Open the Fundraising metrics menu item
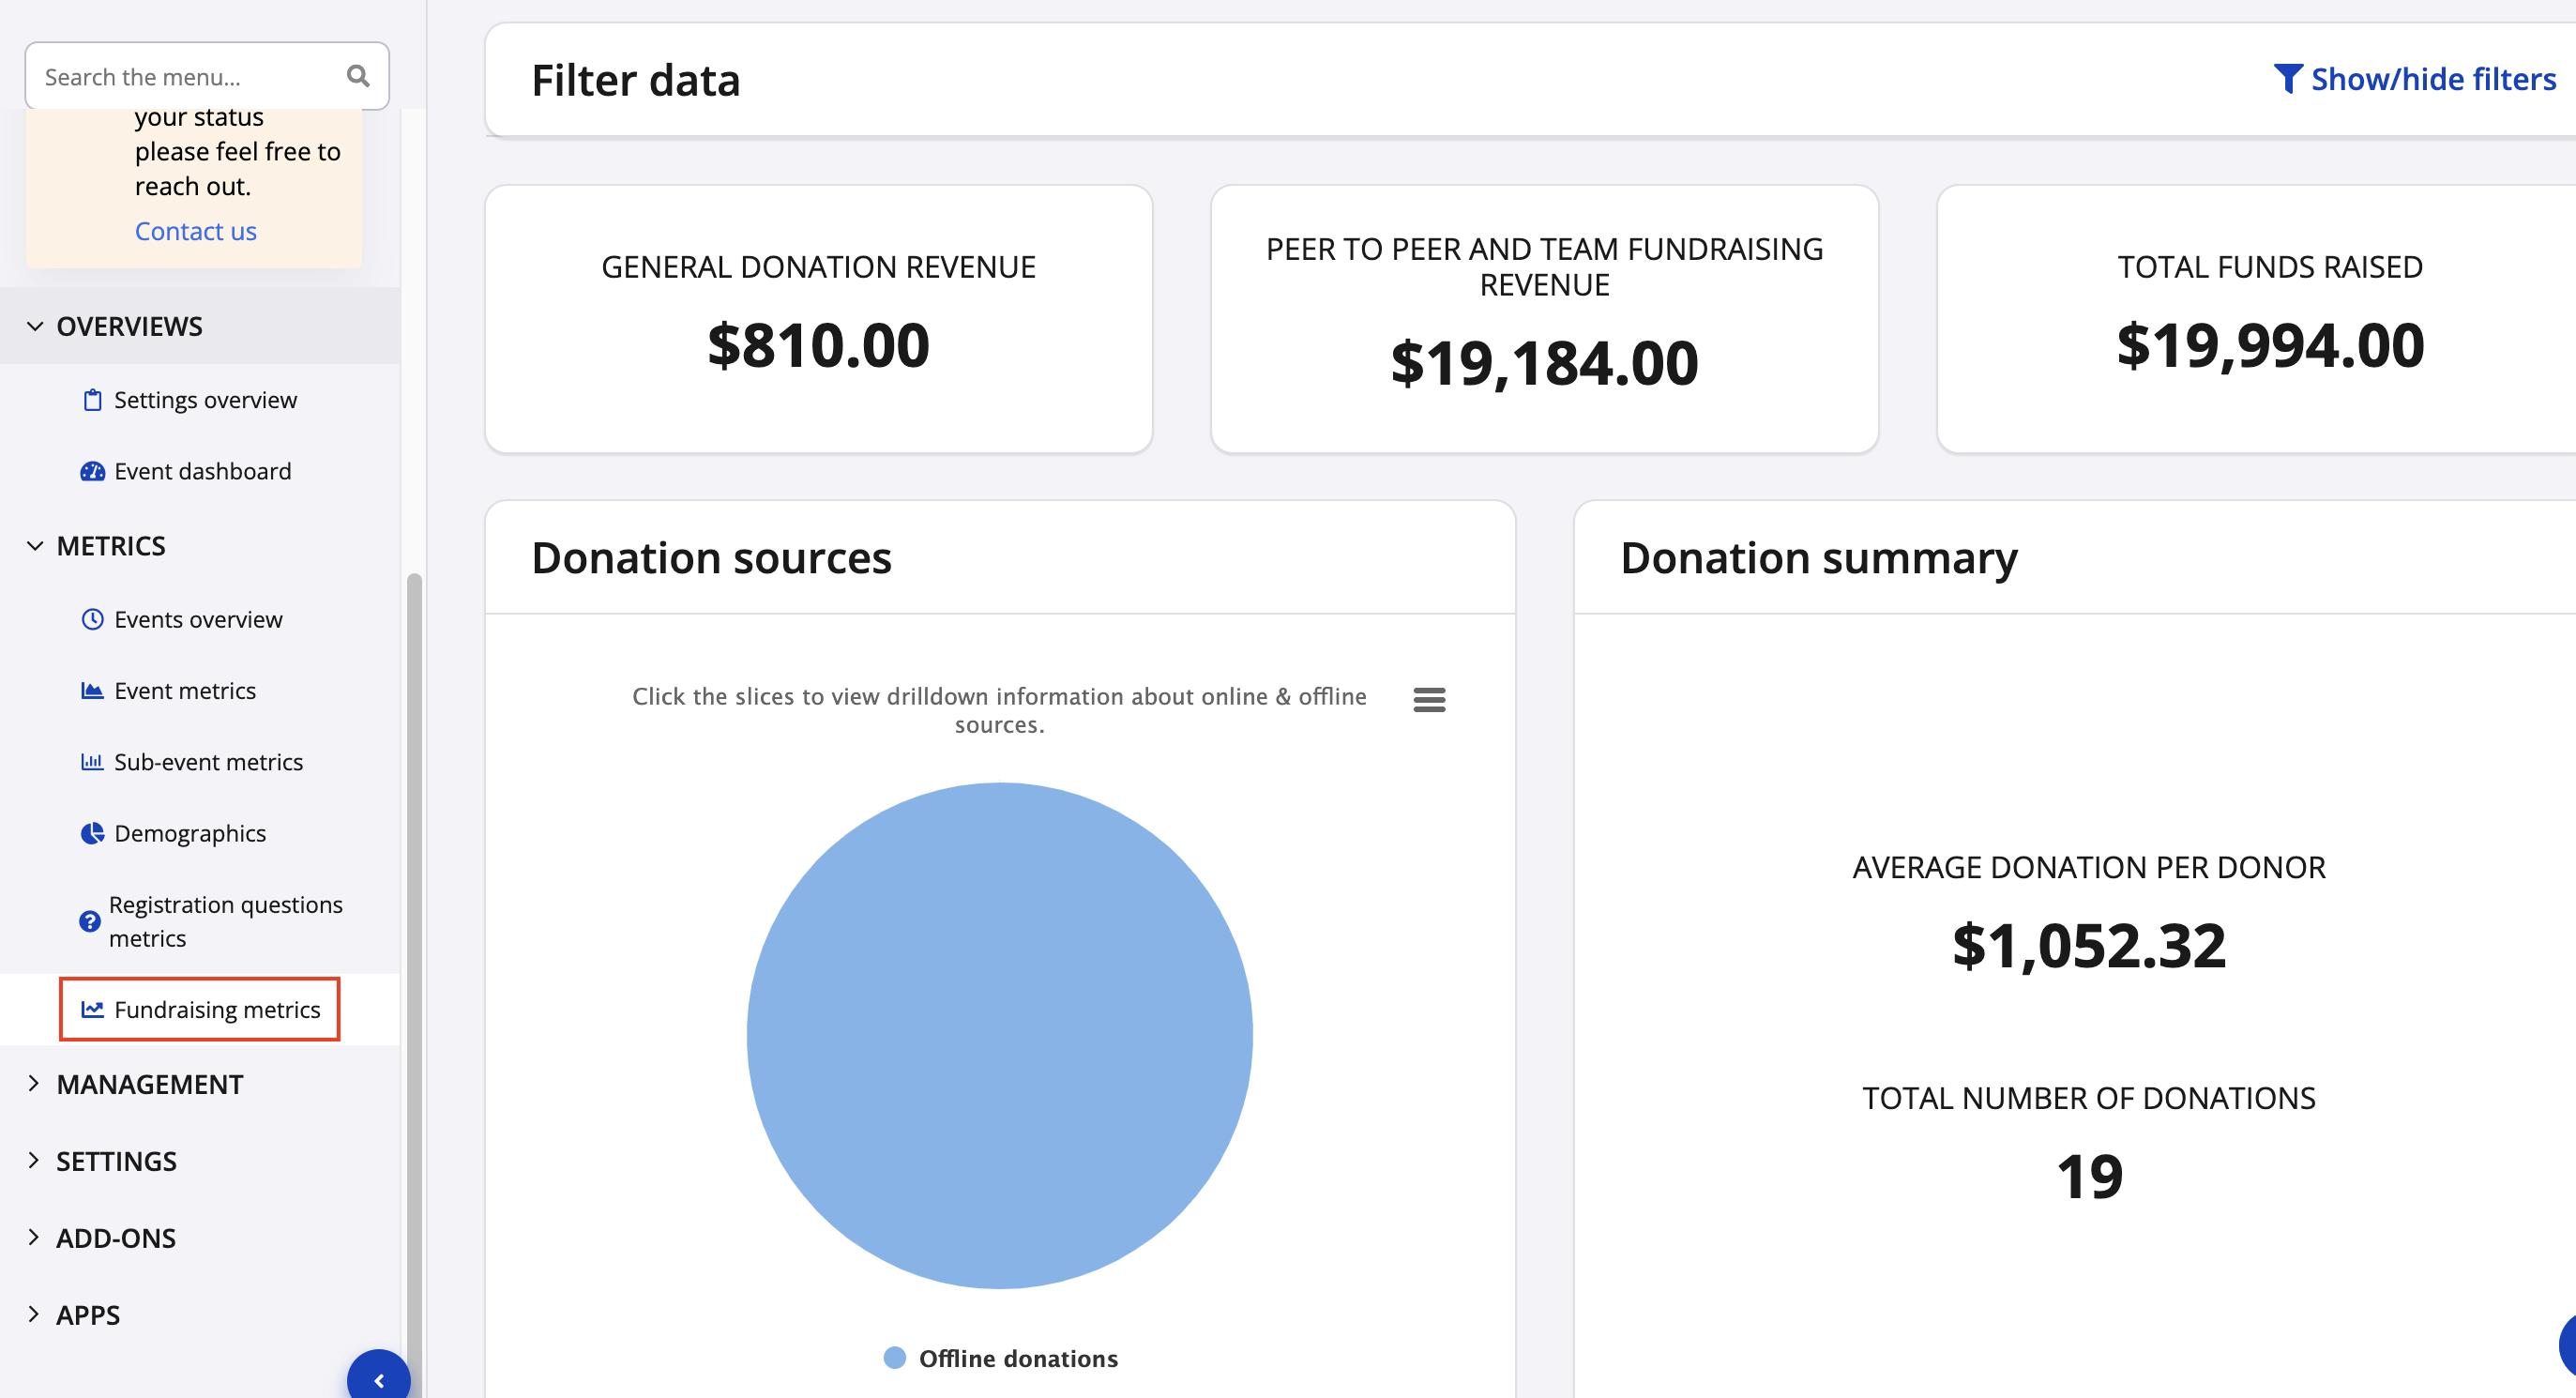2576x1398 pixels. 216,1009
